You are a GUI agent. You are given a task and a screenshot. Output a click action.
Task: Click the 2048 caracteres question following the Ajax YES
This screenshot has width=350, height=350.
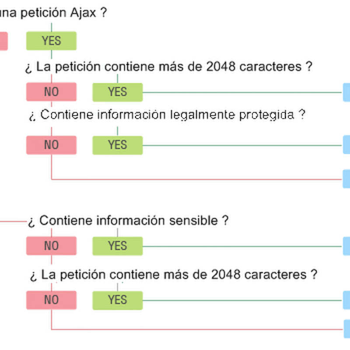point(169,67)
